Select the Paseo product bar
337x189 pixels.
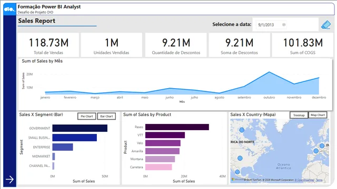(177, 127)
